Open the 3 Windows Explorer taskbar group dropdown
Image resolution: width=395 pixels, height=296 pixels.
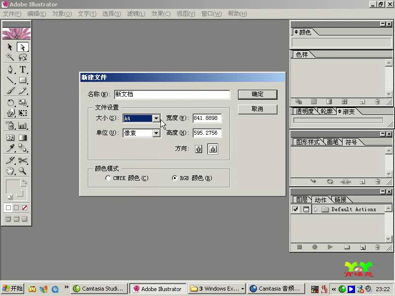[x=242, y=289]
